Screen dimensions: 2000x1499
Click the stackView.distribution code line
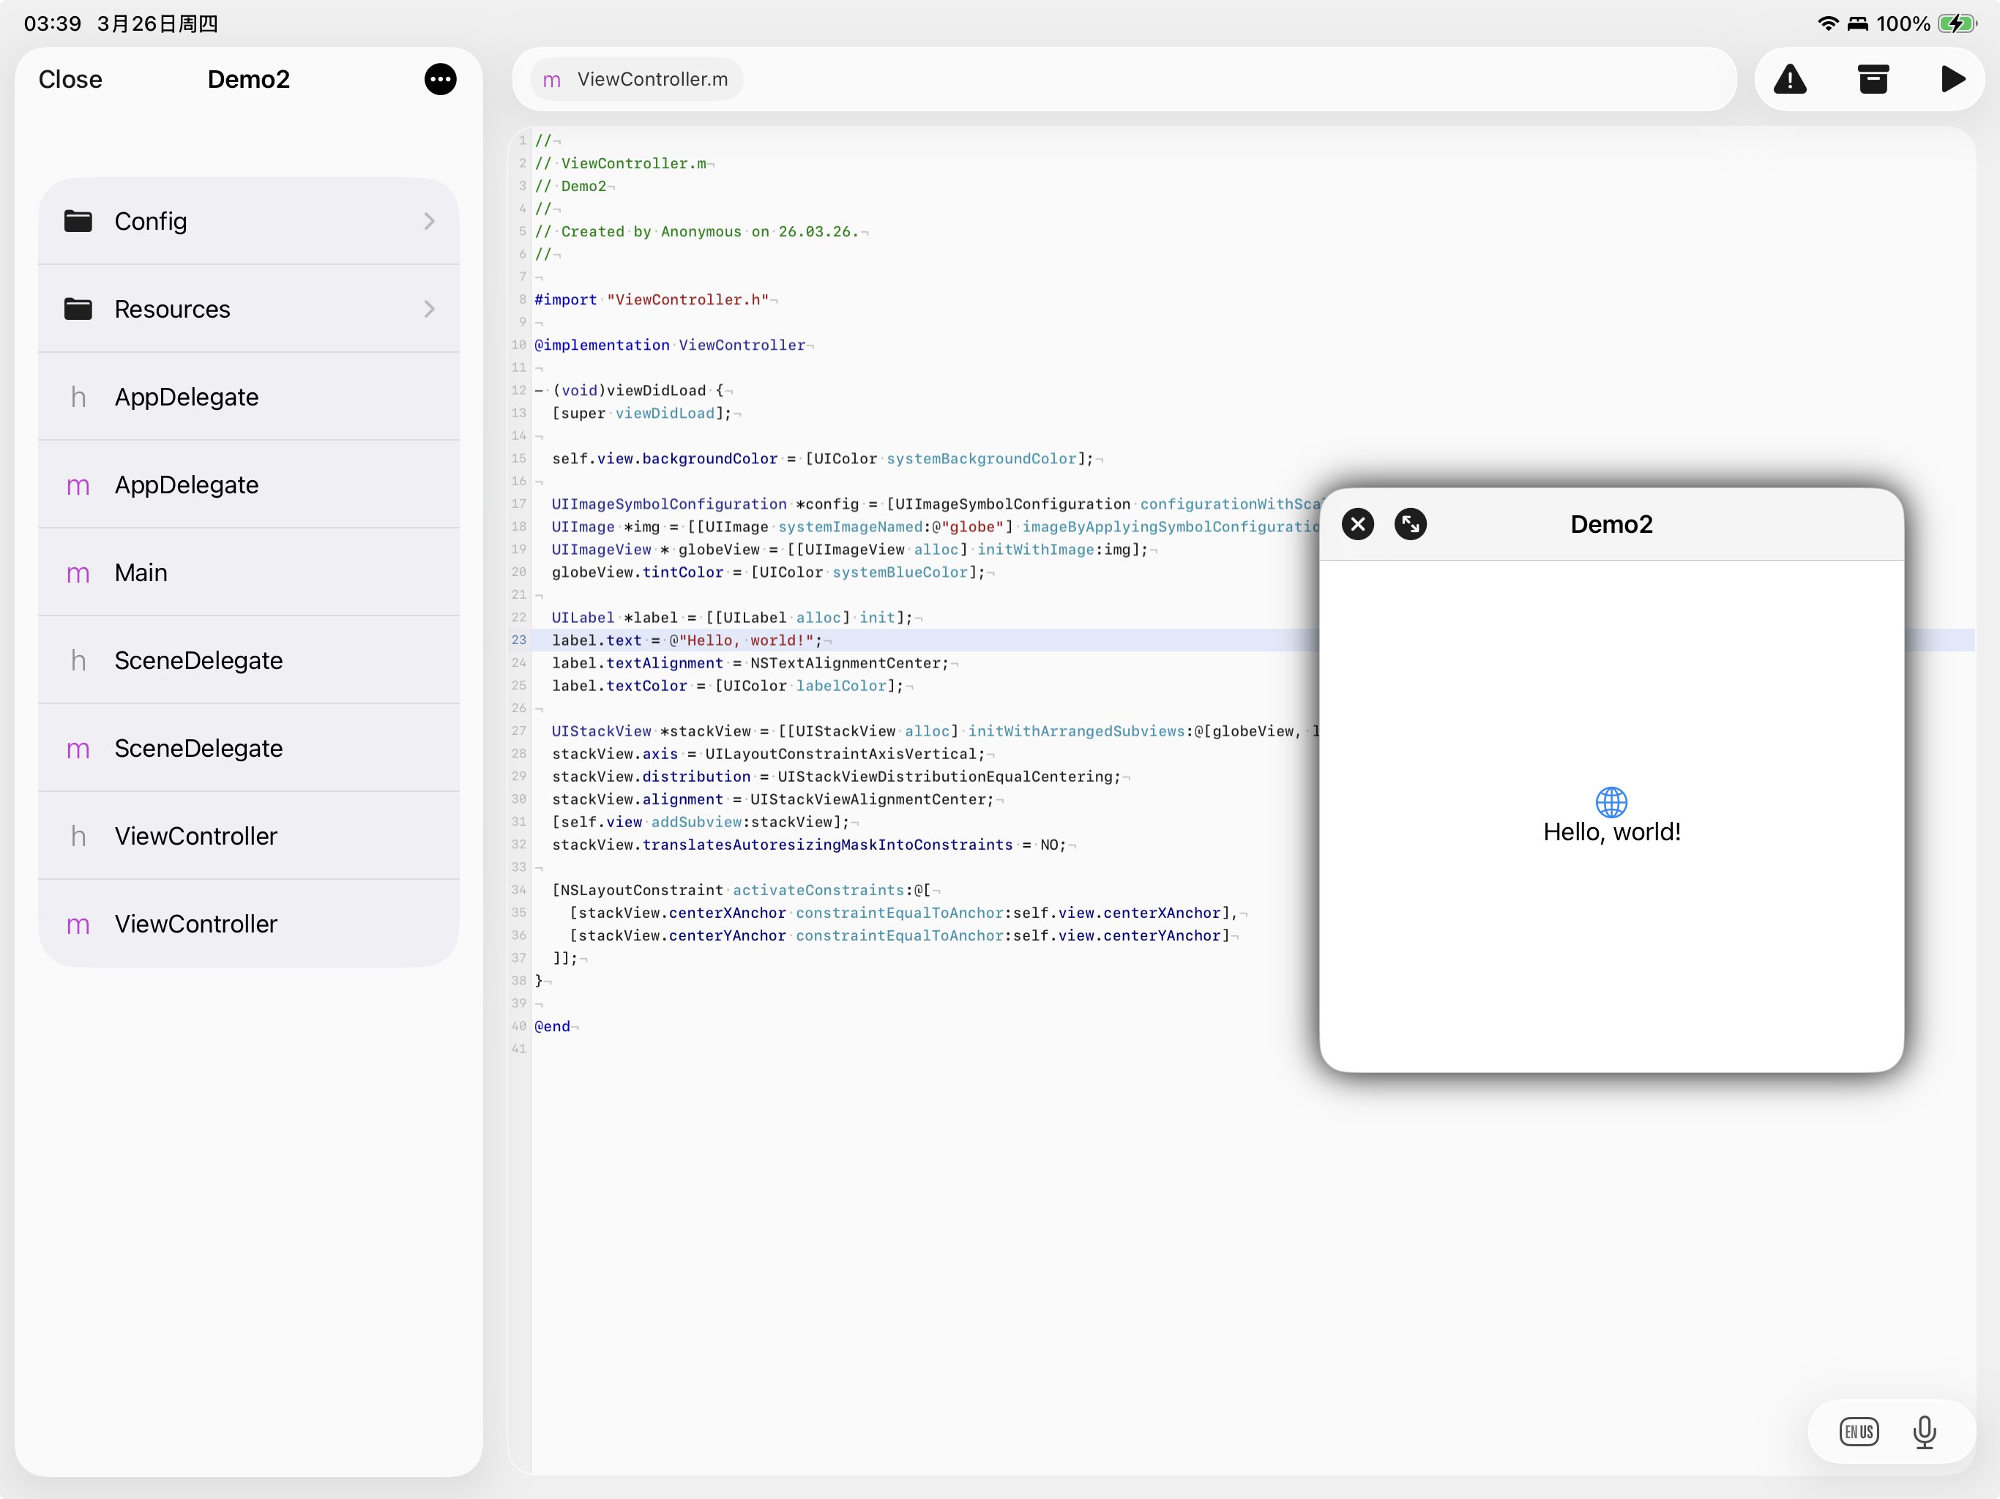click(836, 777)
